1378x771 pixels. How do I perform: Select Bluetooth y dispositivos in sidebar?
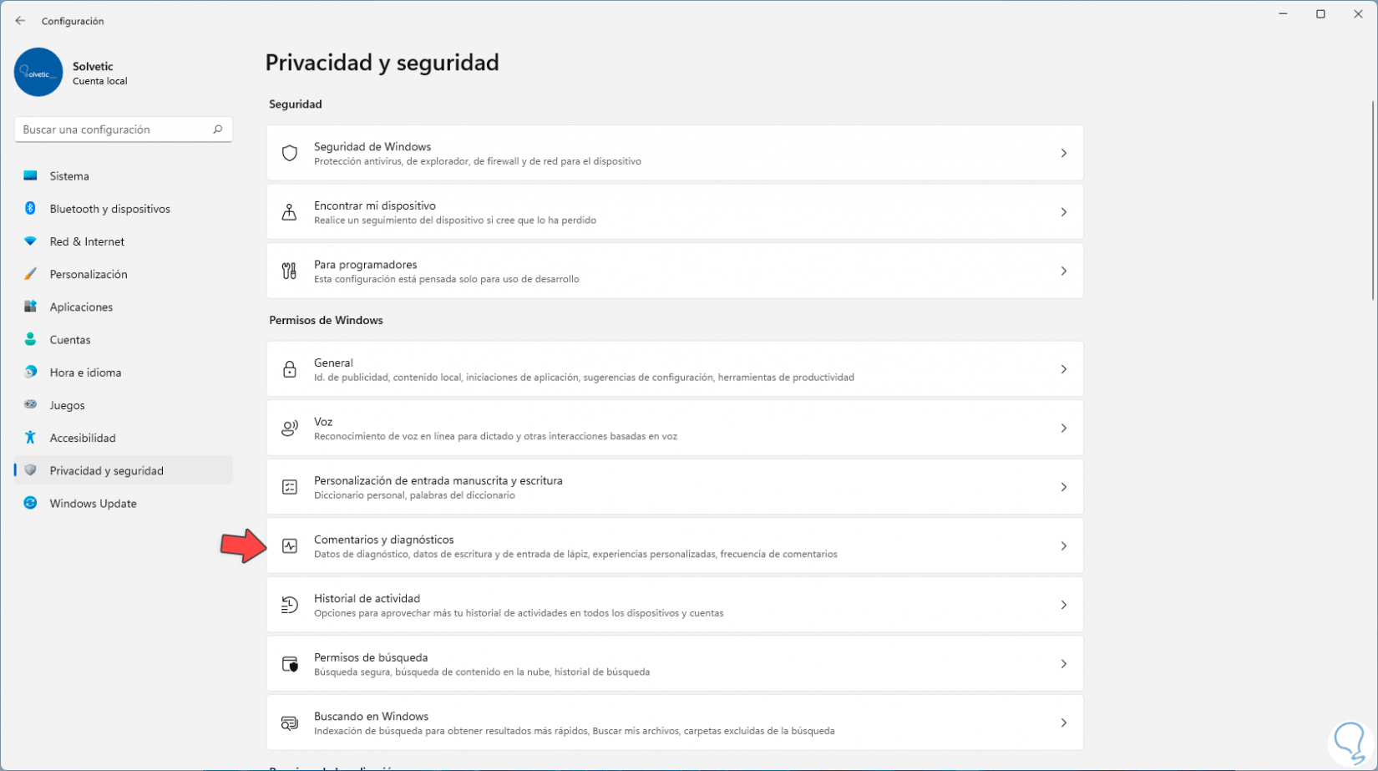(x=109, y=209)
